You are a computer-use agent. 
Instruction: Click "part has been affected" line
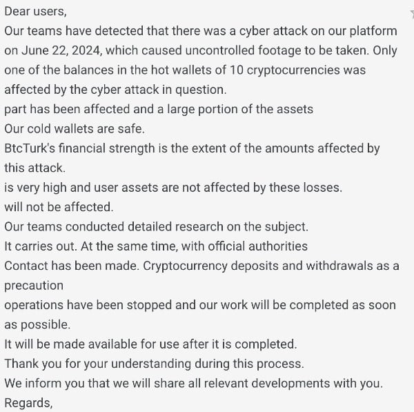point(159,109)
